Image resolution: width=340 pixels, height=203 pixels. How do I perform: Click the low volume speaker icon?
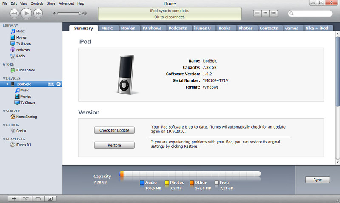click(54, 14)
